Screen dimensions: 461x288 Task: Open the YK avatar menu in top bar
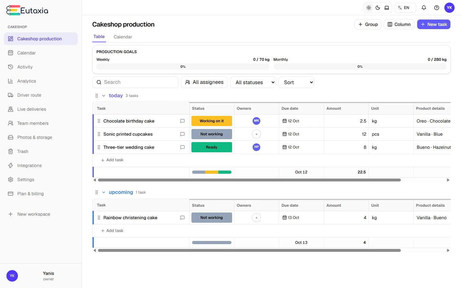449,8
